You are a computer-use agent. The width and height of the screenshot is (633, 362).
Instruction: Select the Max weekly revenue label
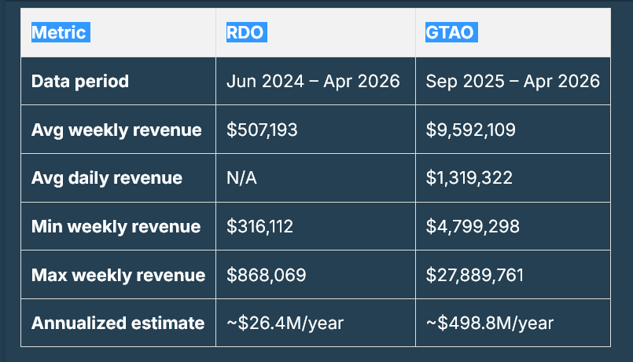(118, 276)
